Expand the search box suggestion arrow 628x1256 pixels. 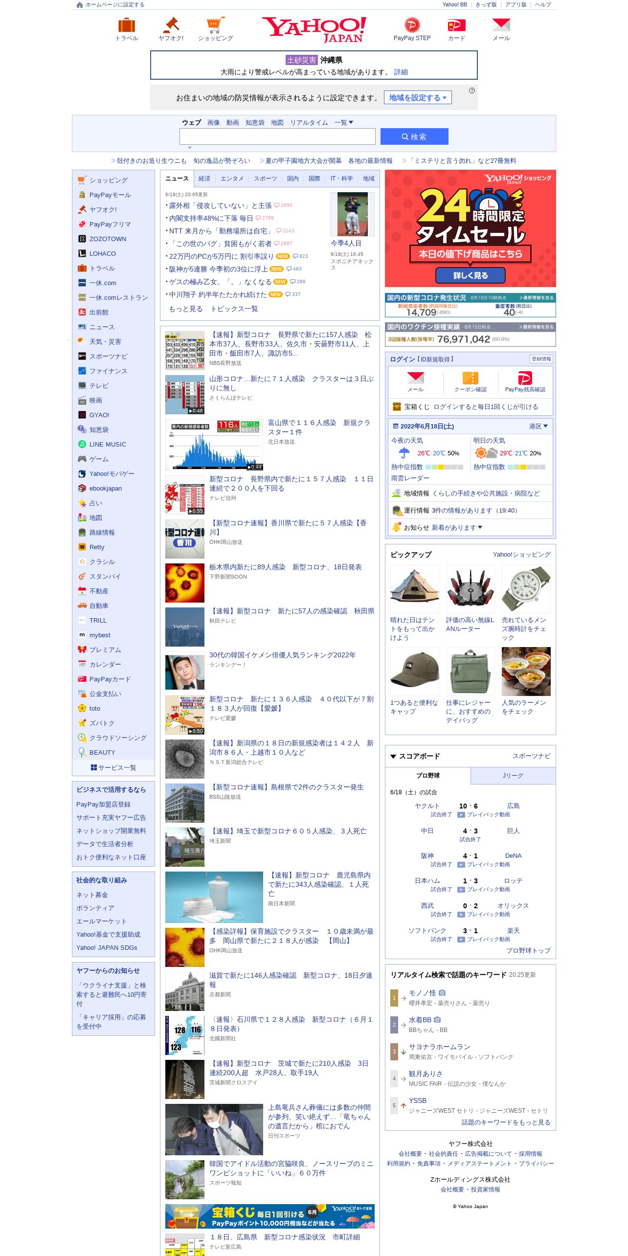coord(190,147)
